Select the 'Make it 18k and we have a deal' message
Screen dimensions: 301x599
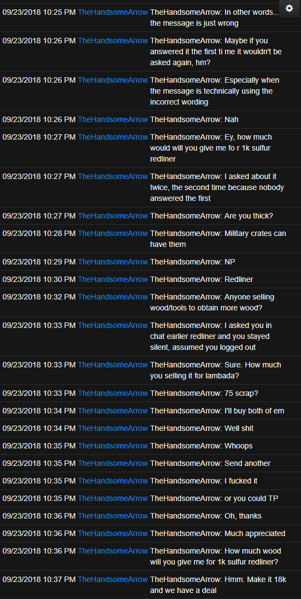click(219, 585)
